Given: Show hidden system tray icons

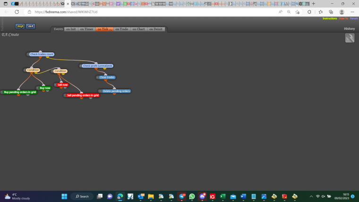Looking at the screenshot, I should [311, 196].
